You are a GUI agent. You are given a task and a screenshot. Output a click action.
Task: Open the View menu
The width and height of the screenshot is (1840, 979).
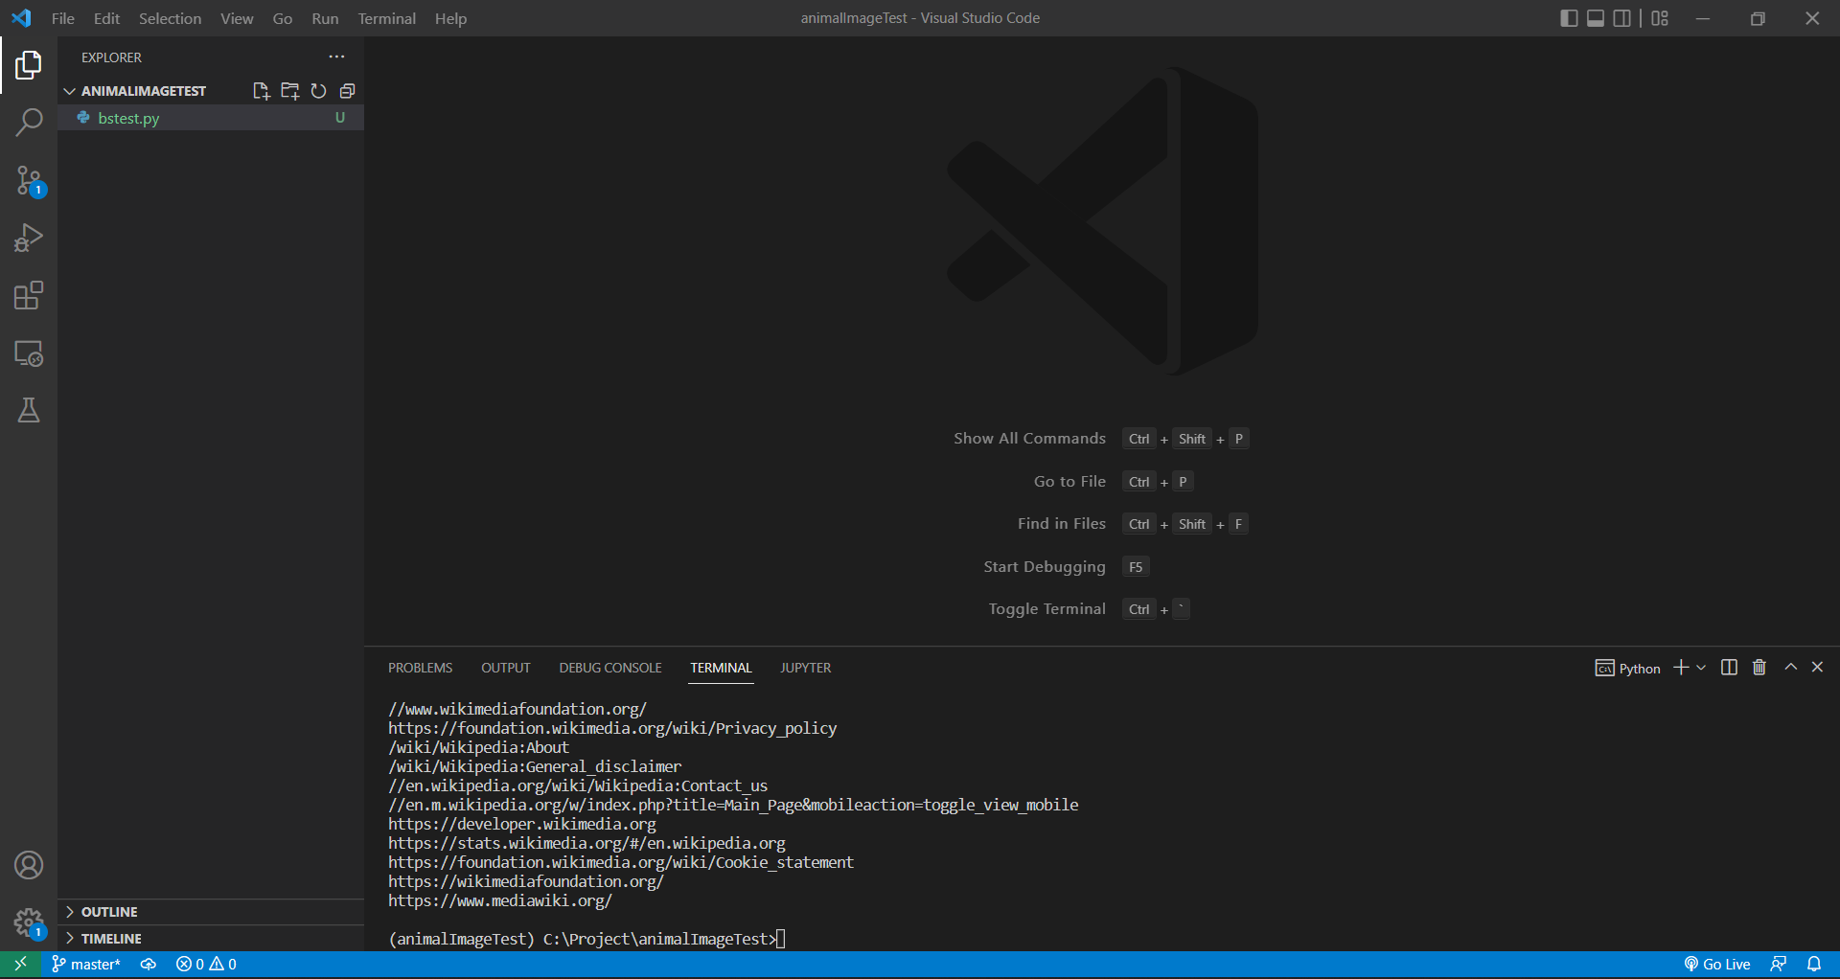click(x=237, y=18)
